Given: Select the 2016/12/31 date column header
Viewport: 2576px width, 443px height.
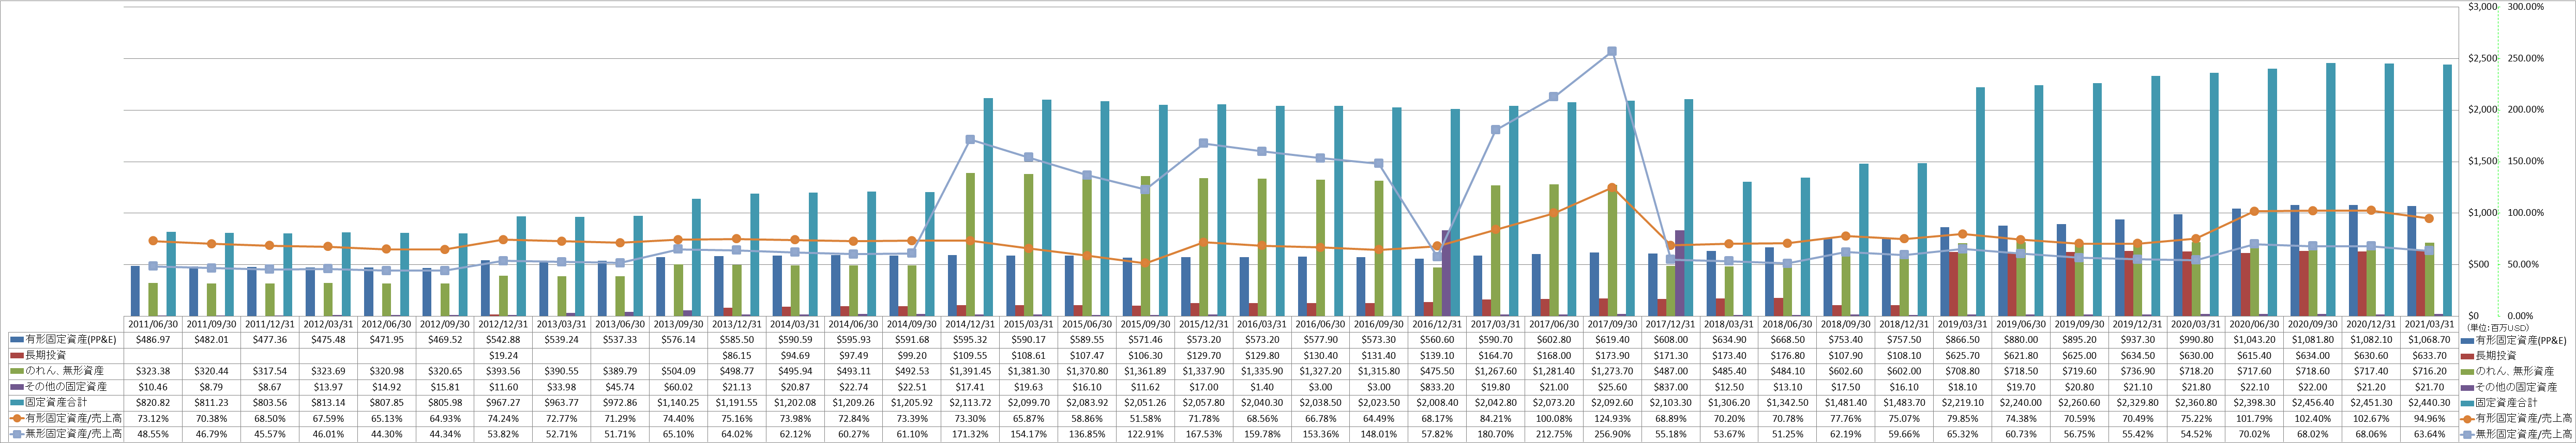Looking at the screenshot, I should click(1436, 324).
